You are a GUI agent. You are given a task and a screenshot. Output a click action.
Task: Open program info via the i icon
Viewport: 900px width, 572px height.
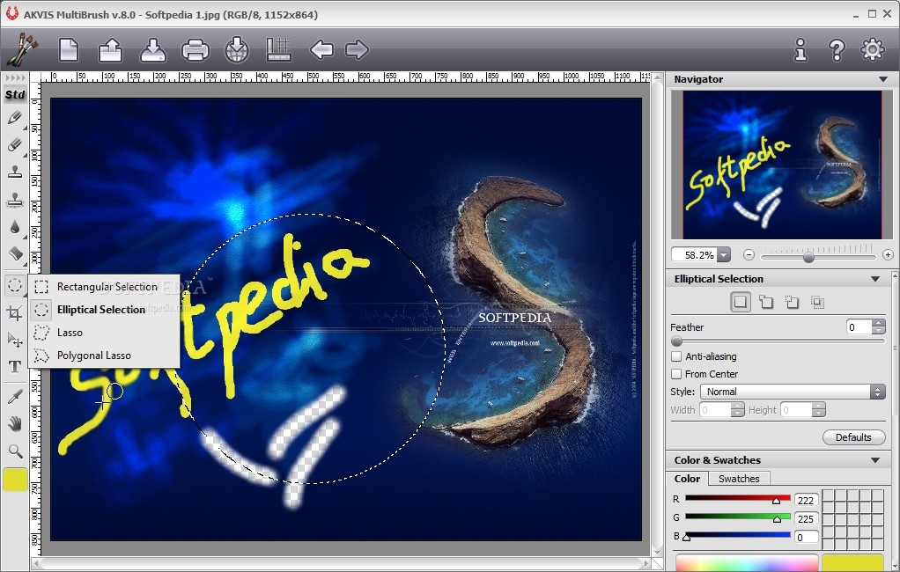(800, 50)
